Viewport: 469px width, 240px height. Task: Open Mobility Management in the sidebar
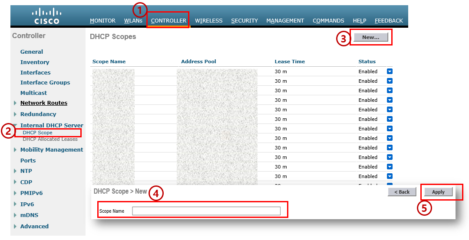(51, 149)
